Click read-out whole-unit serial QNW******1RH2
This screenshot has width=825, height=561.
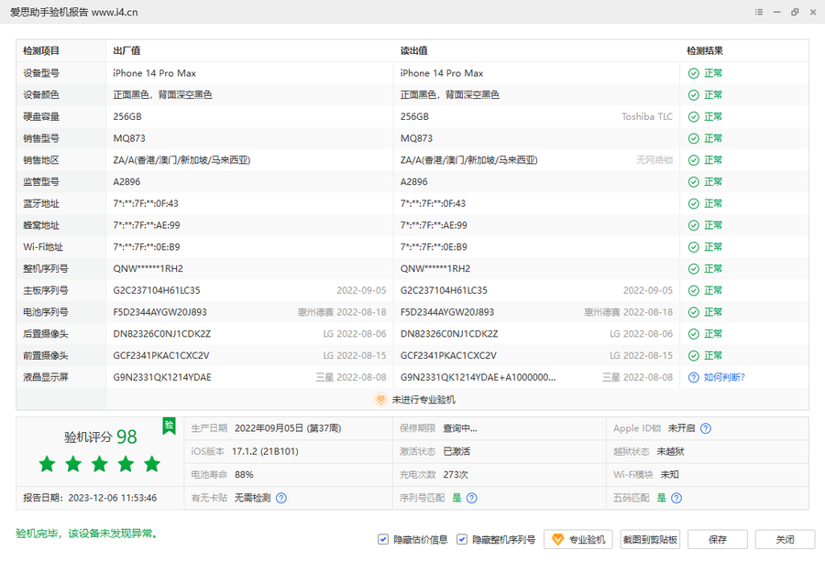pyautogui.click(x=435, y=269)
